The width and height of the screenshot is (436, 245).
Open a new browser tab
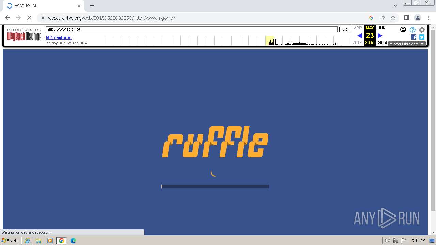(92, 6)
